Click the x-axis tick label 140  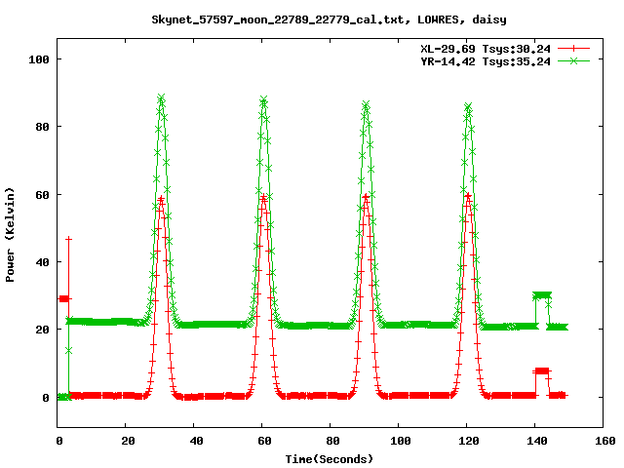[537, 441]
